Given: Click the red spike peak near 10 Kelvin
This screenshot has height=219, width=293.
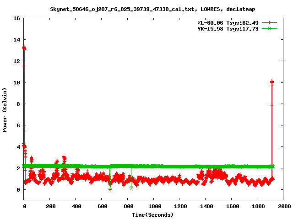Looking at the screenshot, I should pyautogui.click(x=272, y=82).
